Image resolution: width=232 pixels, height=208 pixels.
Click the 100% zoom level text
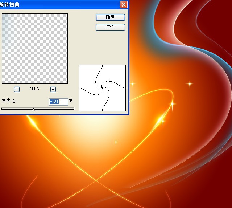tap(34, 89)
